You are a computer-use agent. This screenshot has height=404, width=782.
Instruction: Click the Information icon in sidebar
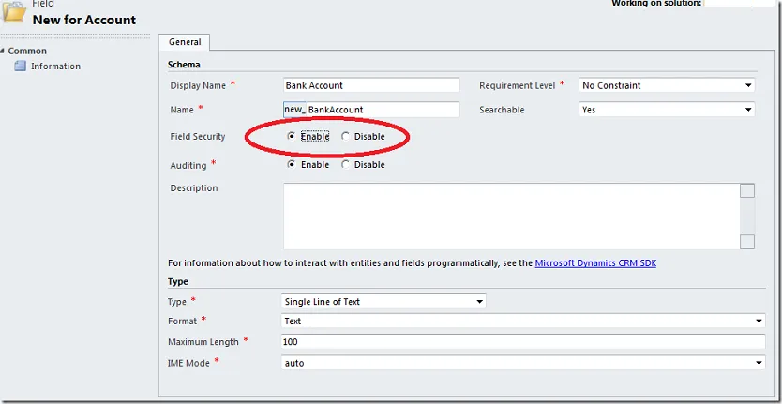click(20, 67)
